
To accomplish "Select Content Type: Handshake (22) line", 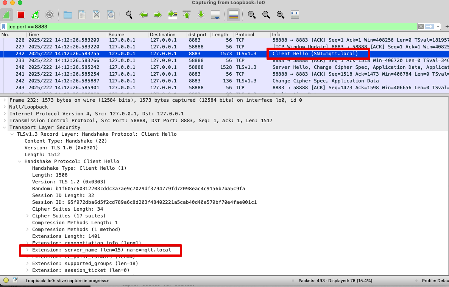I will [65, 141].
